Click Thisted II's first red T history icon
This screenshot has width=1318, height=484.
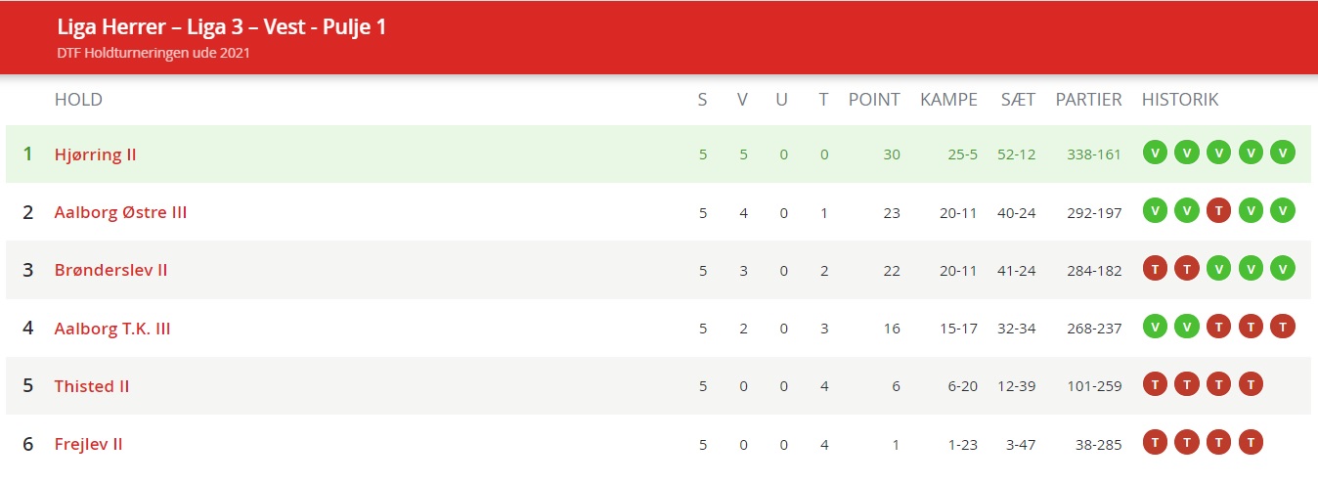(1155, 385)
